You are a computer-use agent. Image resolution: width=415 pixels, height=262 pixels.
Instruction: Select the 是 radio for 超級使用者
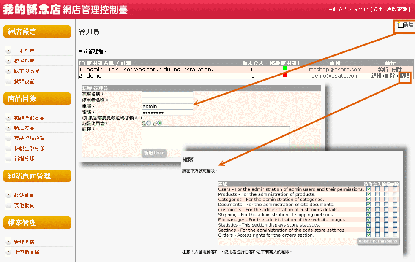click(149, 123)
